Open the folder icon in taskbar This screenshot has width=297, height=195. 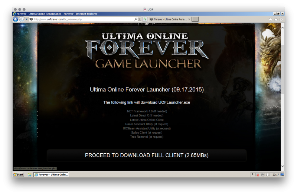pos(30,175)
